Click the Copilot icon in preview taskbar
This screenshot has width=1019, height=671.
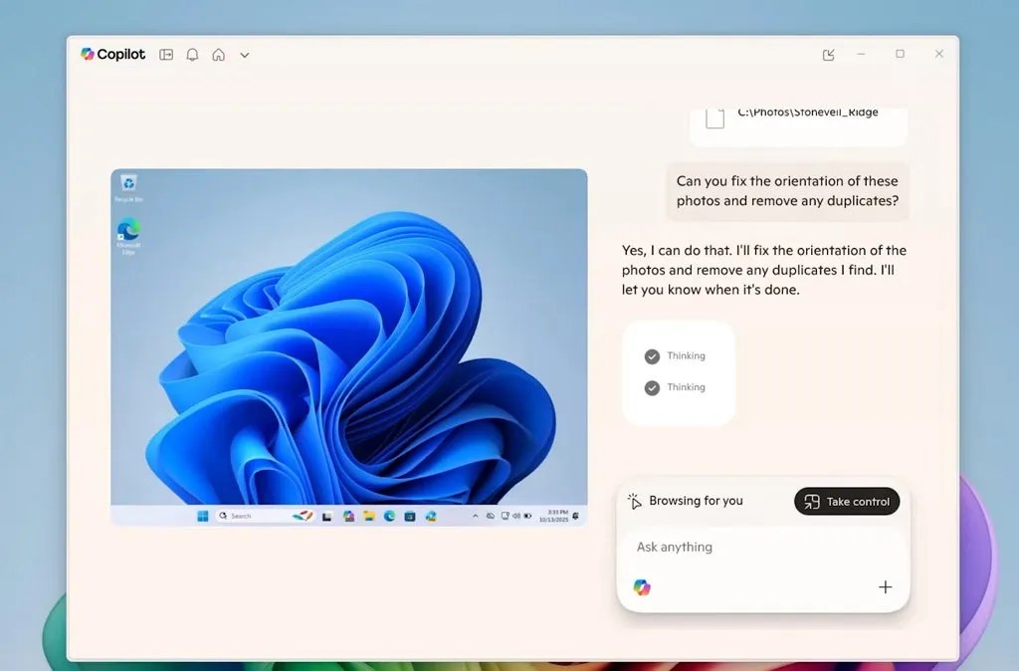(x=349, y=516)
